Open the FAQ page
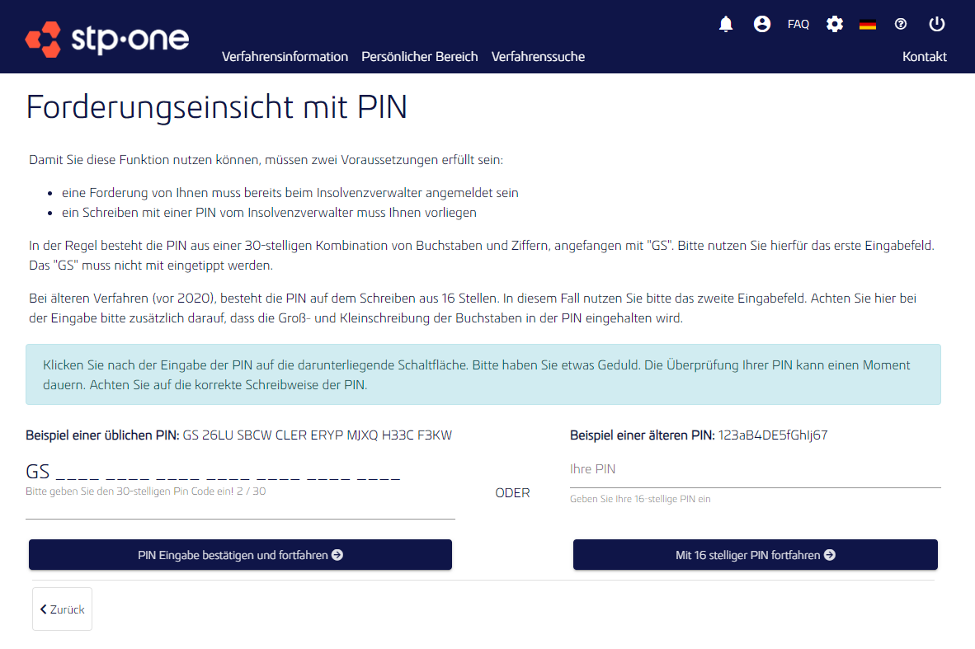The width and height of the screenshot is (975, 649). coord(798,24)
